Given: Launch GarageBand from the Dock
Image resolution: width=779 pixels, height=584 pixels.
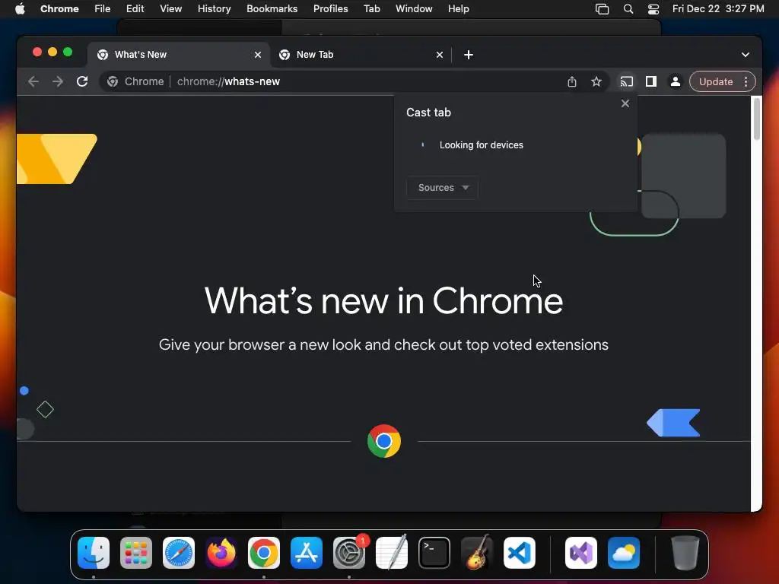Looking at the screenshot, I should coord(477,553).
